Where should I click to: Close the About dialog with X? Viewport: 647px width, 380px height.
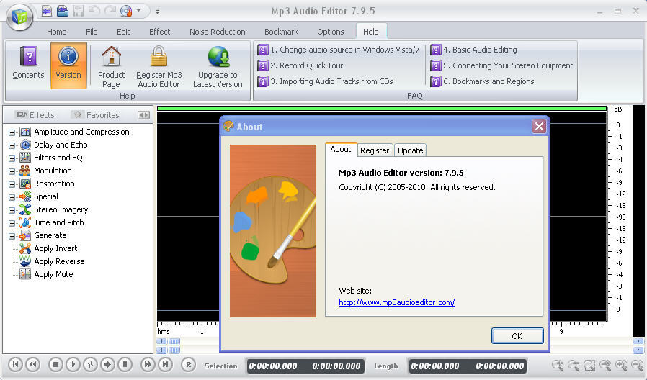pyautogui.click(x=539, y=126)
